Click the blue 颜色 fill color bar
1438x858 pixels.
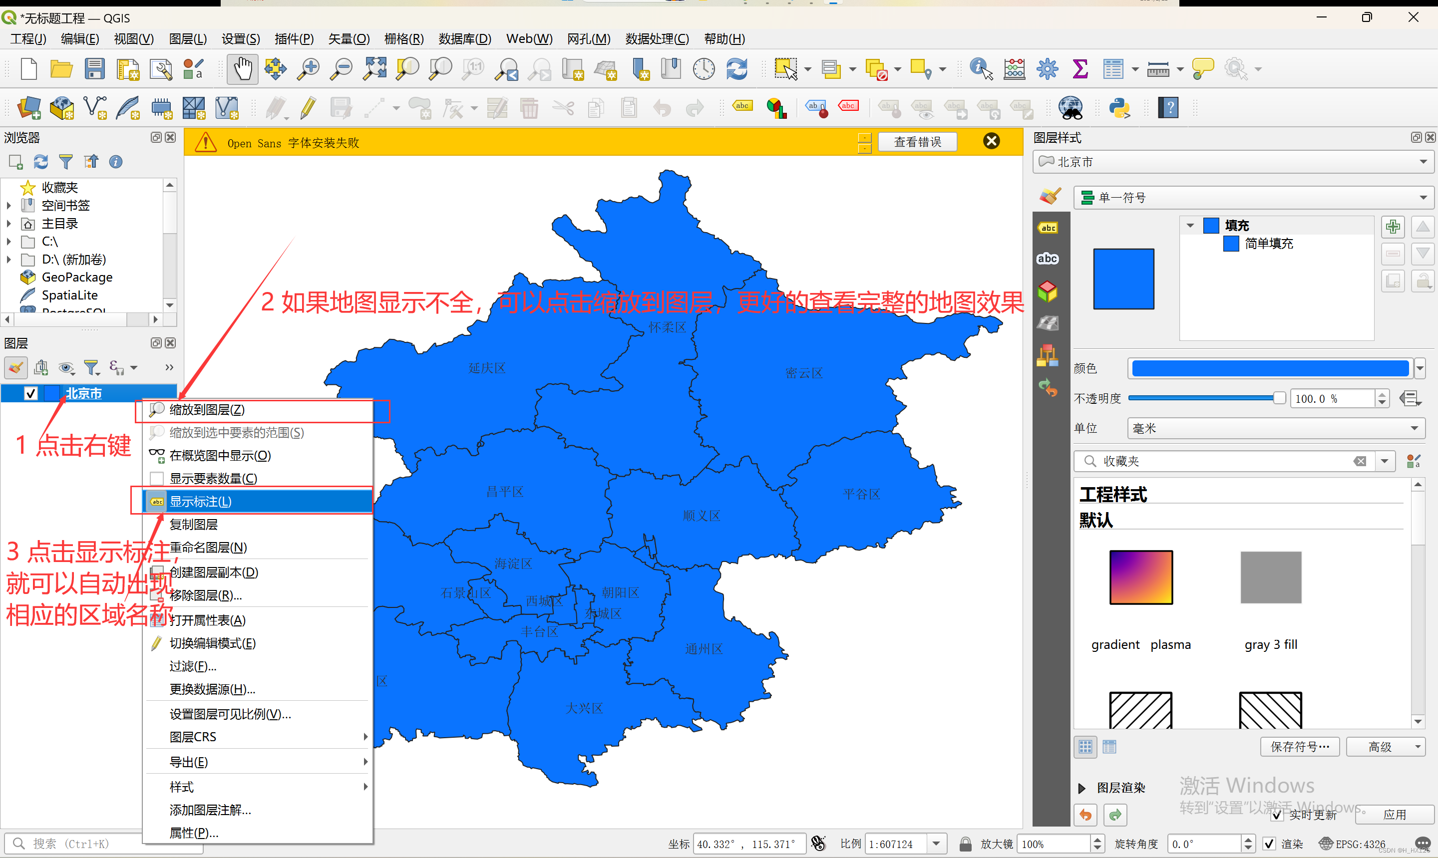click(x=1269, y=368)
